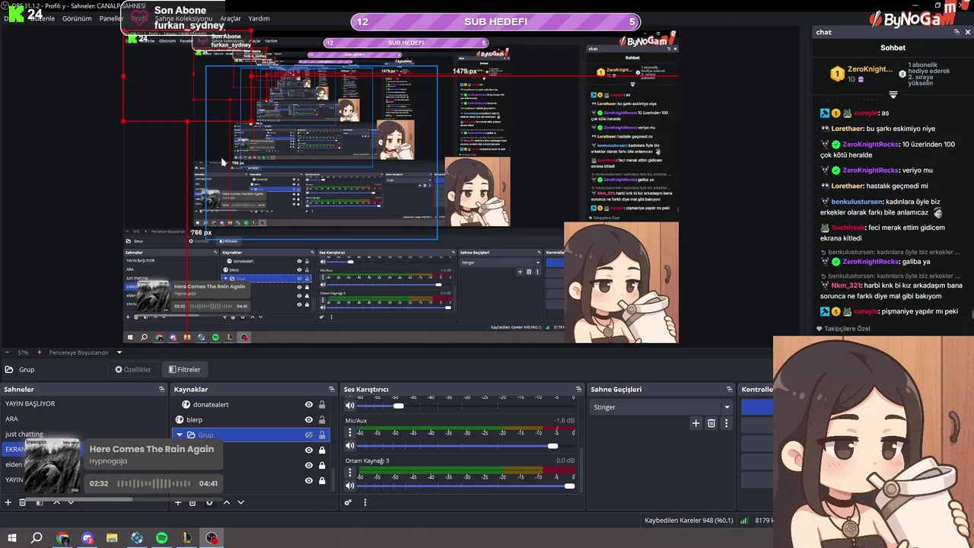Add a new source with Kaynaklar plus icon
The width and height of the screenshot is (974, 548).
click(x=178, y=502)
